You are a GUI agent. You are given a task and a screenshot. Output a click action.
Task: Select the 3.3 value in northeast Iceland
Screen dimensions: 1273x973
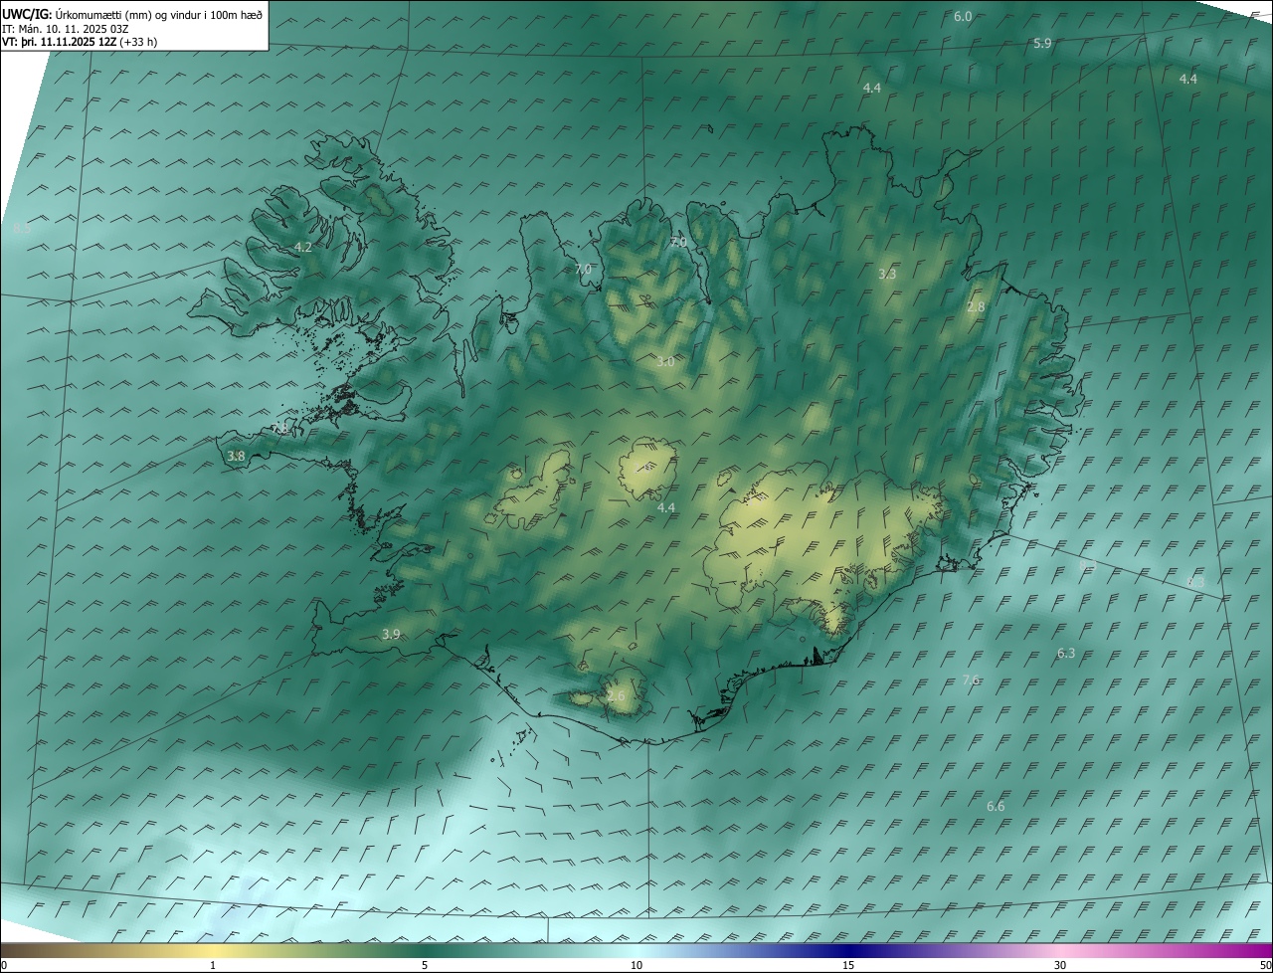(887, 274)
